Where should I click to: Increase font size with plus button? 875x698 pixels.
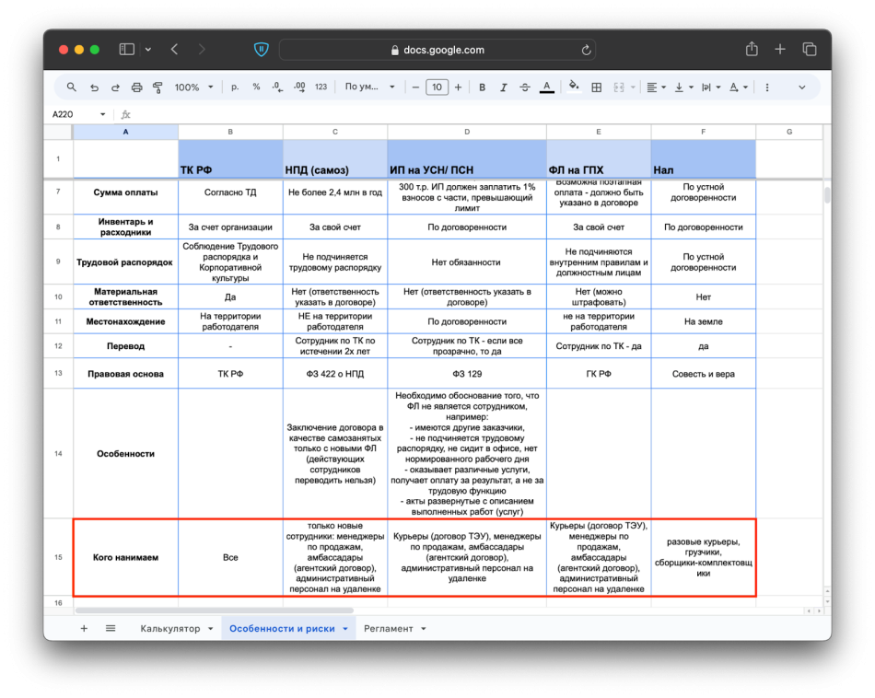coord(458,87)
